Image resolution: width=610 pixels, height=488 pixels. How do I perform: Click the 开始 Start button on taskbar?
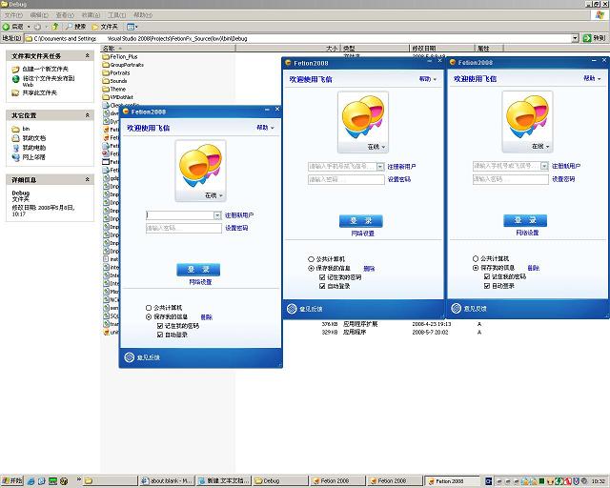tap(11, 480)
